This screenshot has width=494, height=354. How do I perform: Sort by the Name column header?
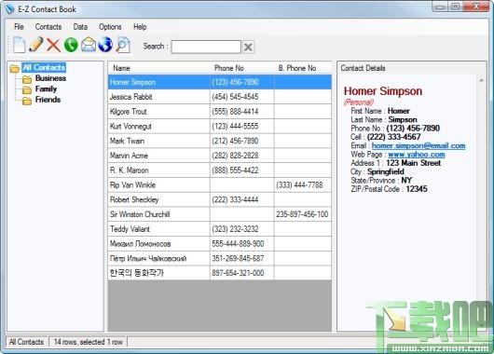pyautogui.click(x=159, y=68)
